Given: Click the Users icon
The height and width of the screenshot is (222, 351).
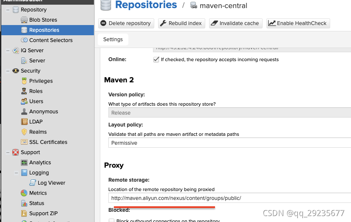Looking at the screenshot, I should click(24, 101).
